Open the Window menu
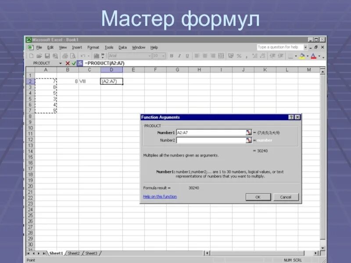Screen dimensions: 351x263 pyautogui.click(x=139, y=47)
